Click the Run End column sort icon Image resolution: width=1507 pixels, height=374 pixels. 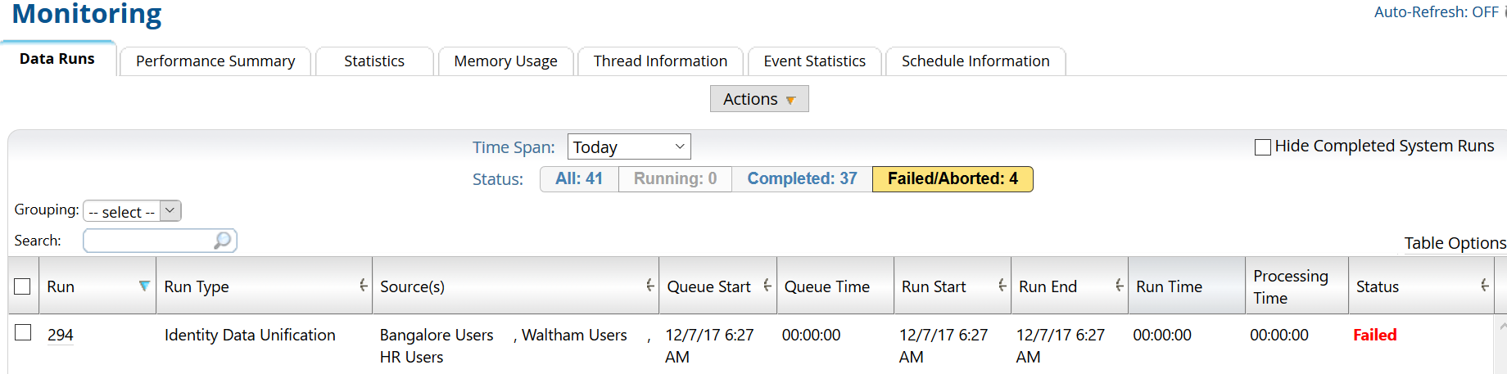point(1119,285)
